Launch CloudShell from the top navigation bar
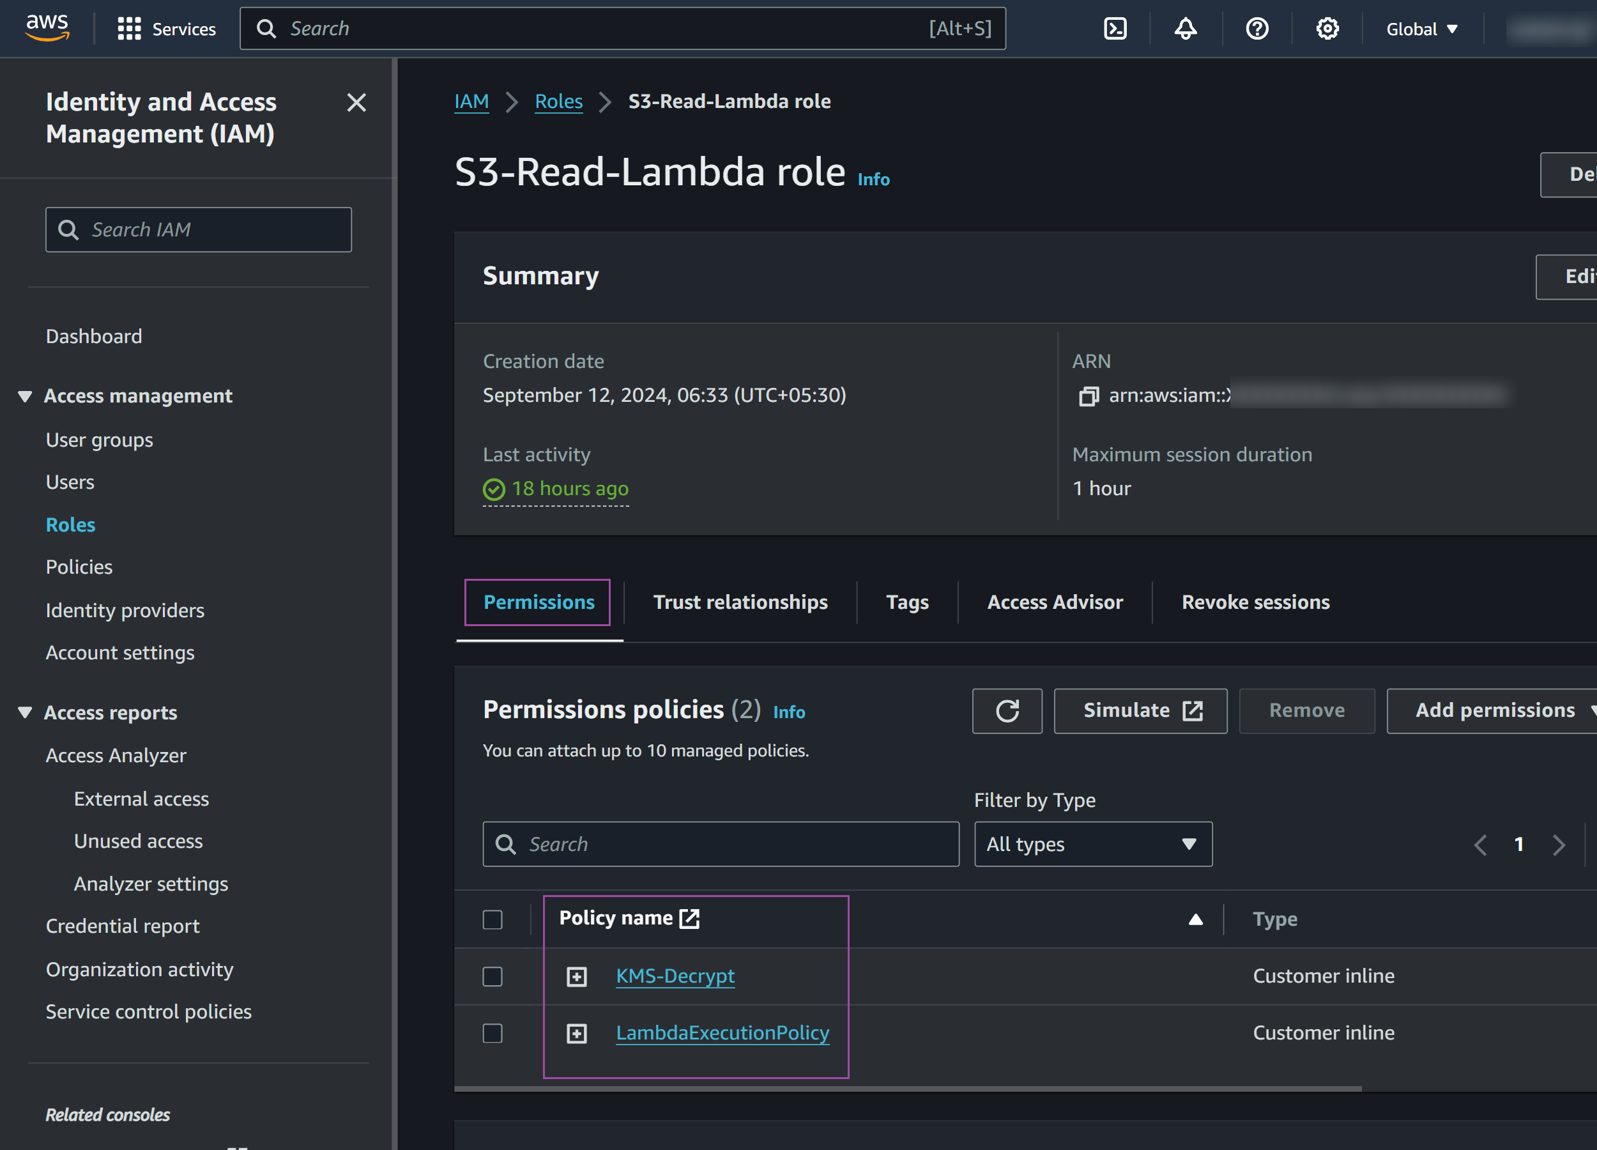The width and height of the screenshot is (1597, 1150). 1115,29
